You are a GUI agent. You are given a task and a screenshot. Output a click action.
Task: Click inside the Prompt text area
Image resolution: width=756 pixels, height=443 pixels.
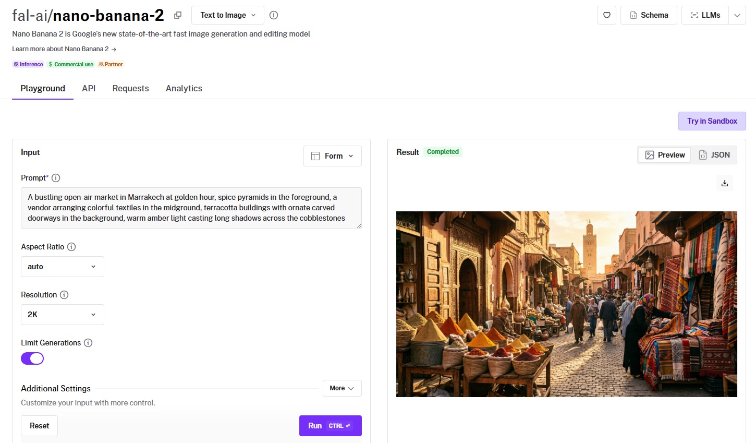(x=191, y=208)
